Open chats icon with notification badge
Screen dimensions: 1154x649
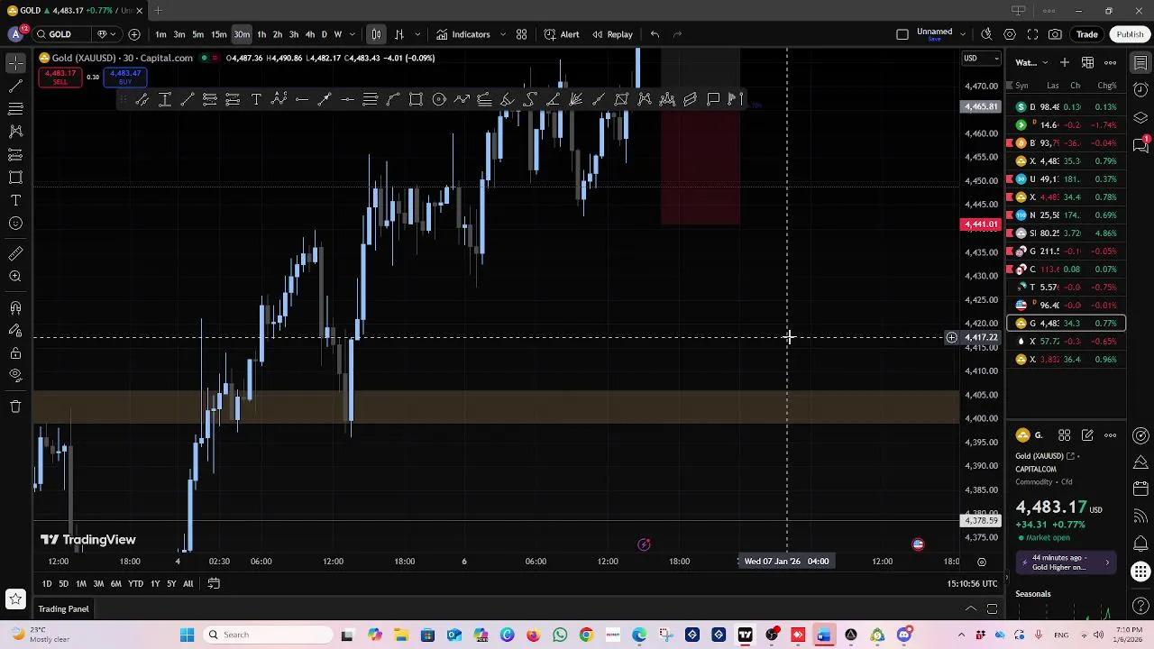1140,145
